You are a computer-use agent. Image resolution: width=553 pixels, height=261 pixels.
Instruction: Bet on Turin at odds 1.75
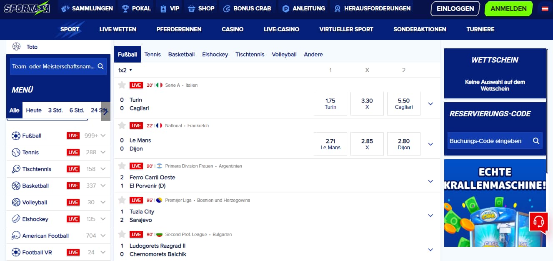point(330,104)
